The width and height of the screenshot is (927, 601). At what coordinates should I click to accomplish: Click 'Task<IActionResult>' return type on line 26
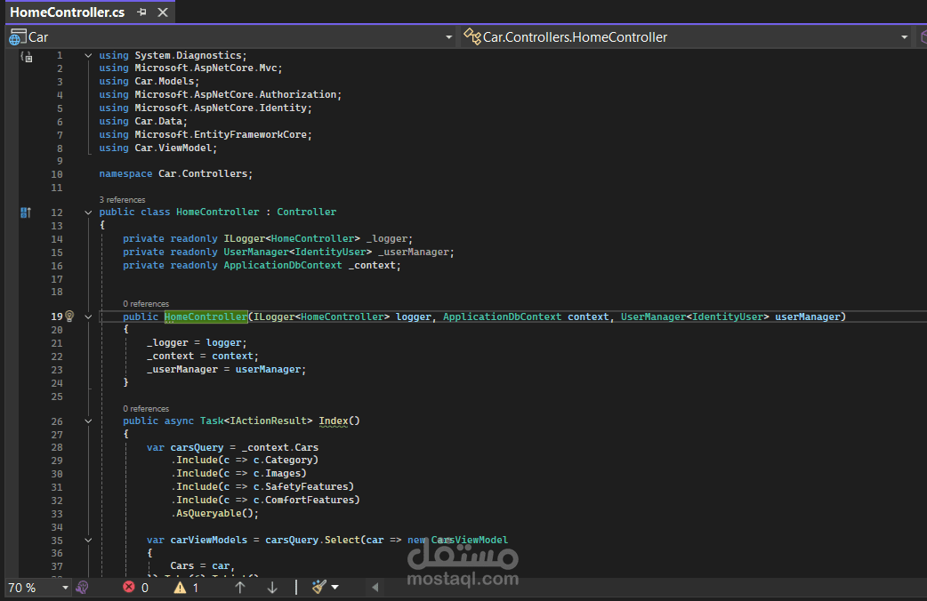pyautogui.click(x=256, y=421)
